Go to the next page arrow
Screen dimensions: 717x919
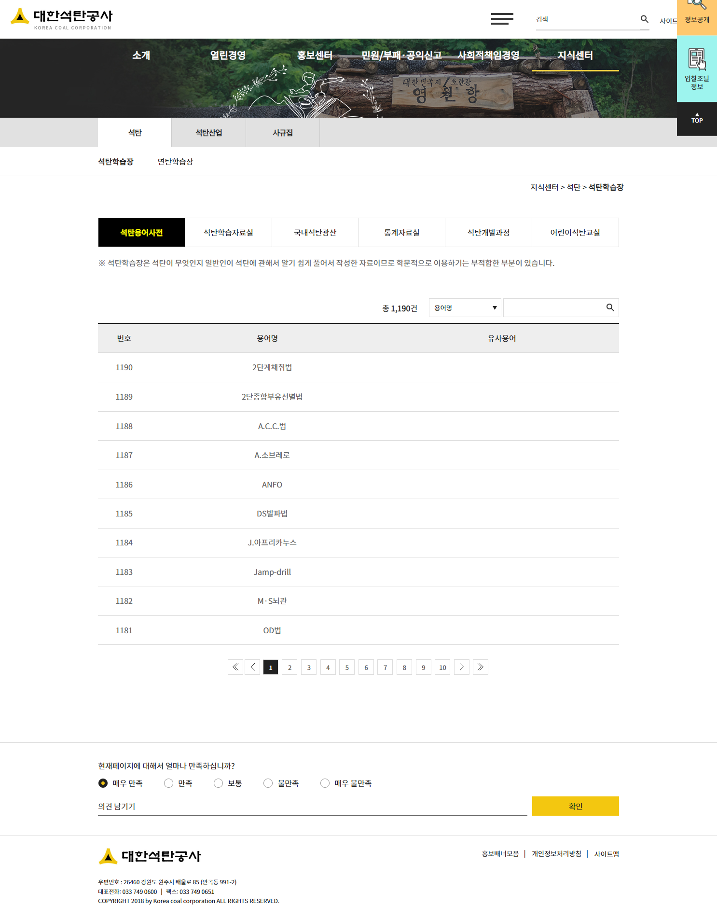(x=462, y=667)
